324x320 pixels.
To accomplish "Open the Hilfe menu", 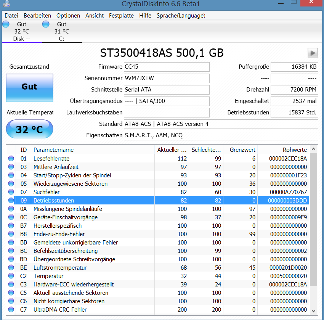I will pos(145,16).
